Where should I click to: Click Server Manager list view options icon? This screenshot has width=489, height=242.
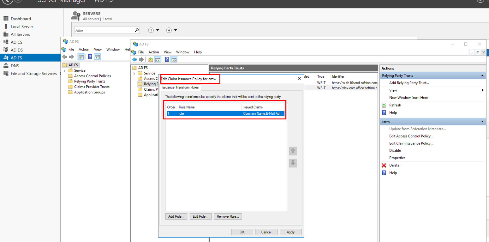click(x=151, y=30)
